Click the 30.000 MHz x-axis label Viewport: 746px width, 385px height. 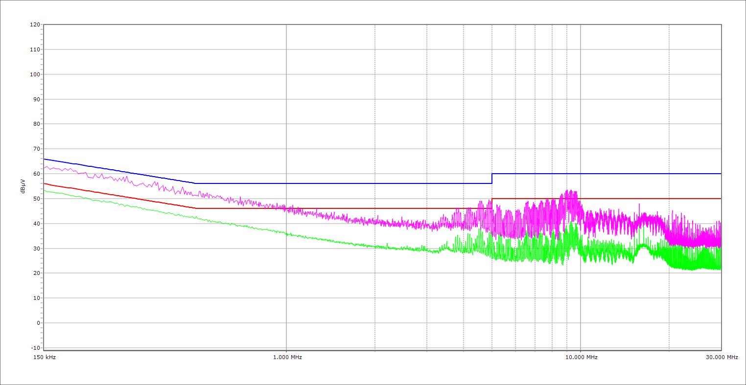coord(722,357)
